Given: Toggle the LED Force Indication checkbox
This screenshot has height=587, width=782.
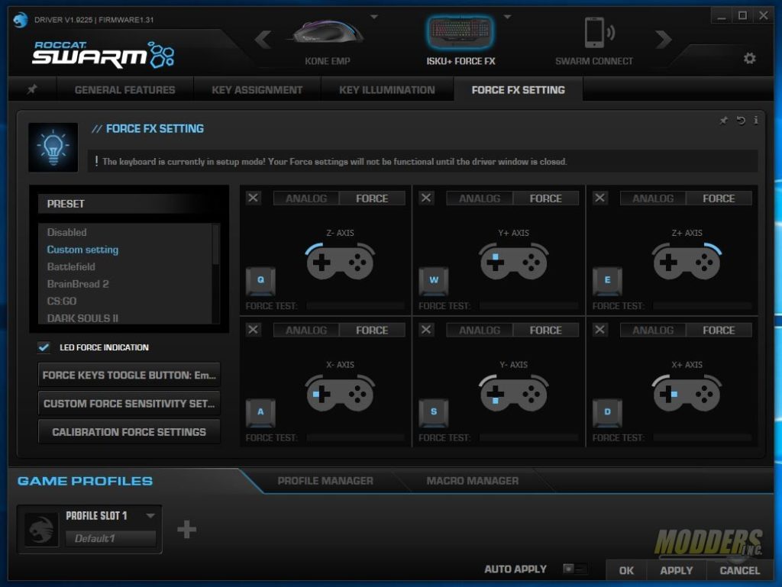Looking at the screenshot, I should 44,347.
